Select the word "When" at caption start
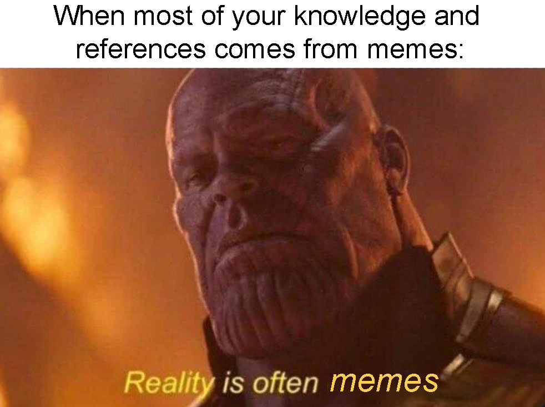 [89, 16]
